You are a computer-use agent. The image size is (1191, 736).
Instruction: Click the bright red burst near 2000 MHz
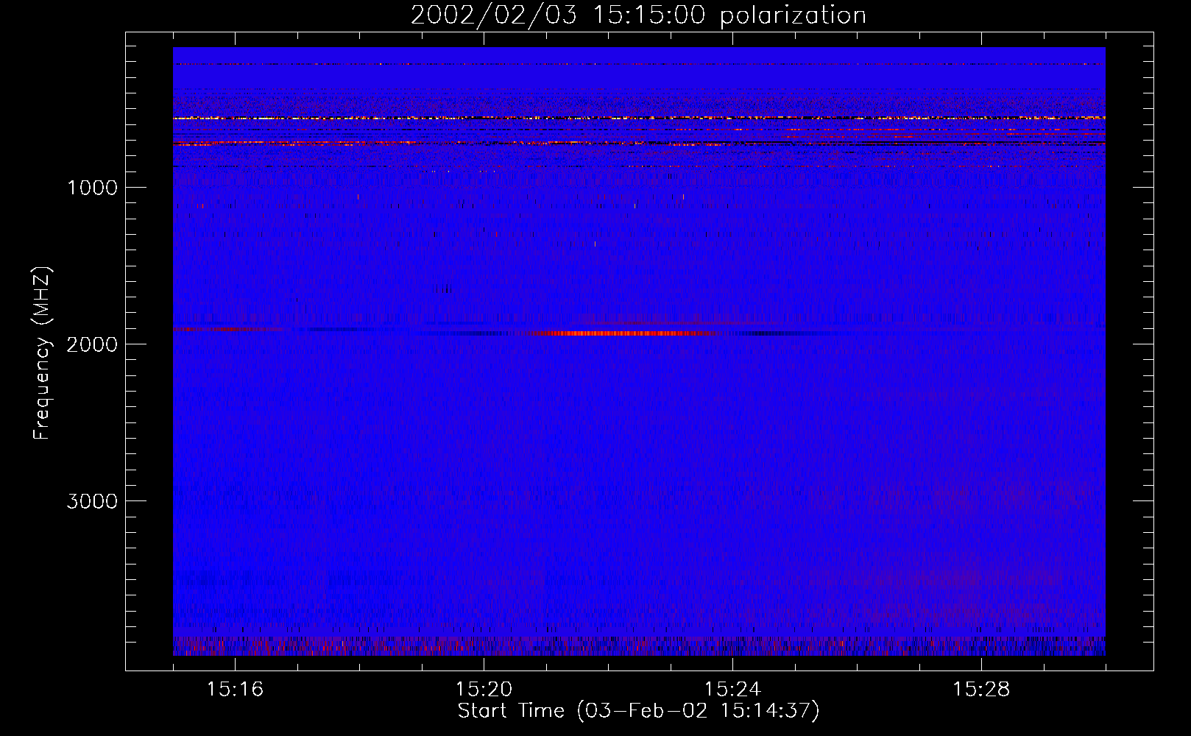click(x=622, y=333)
